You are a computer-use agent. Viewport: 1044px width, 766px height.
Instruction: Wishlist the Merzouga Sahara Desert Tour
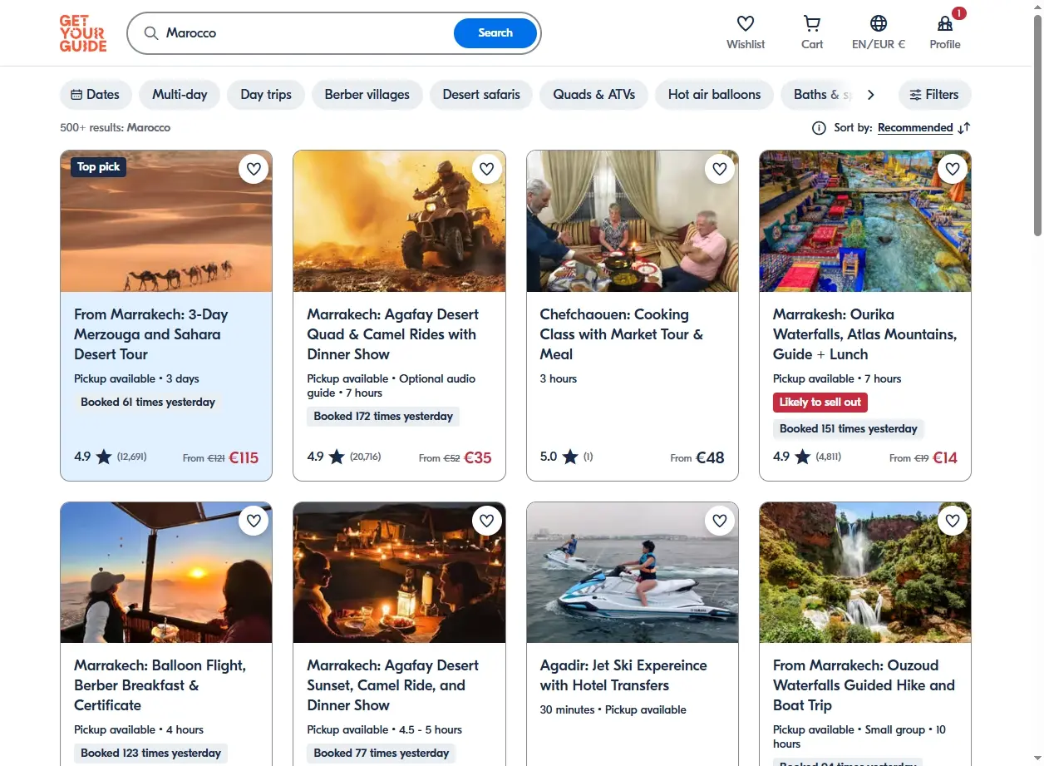(254, 169)
